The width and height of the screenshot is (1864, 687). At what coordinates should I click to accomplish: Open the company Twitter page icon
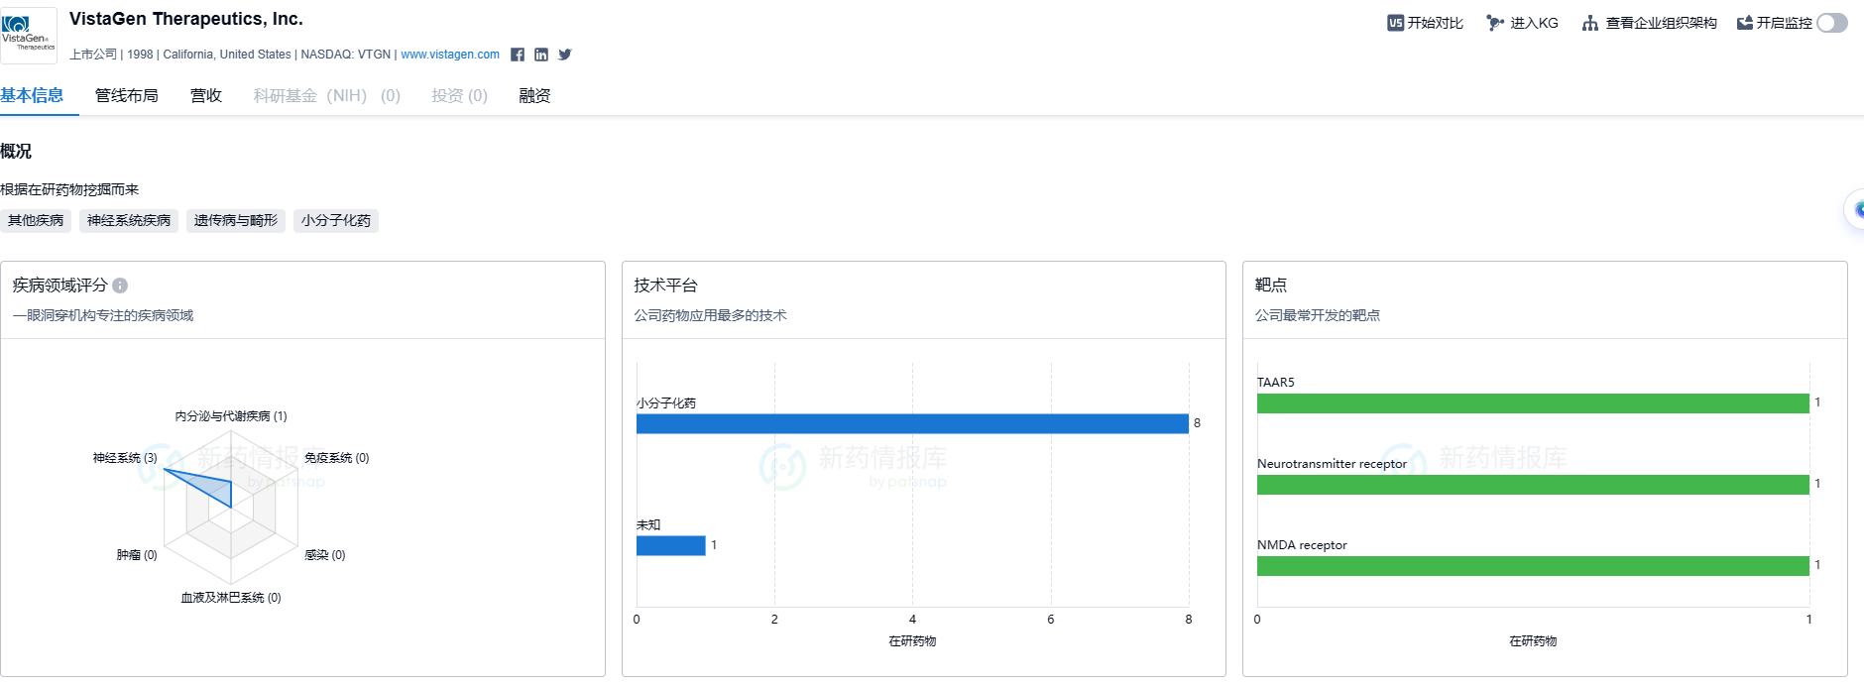565,55
